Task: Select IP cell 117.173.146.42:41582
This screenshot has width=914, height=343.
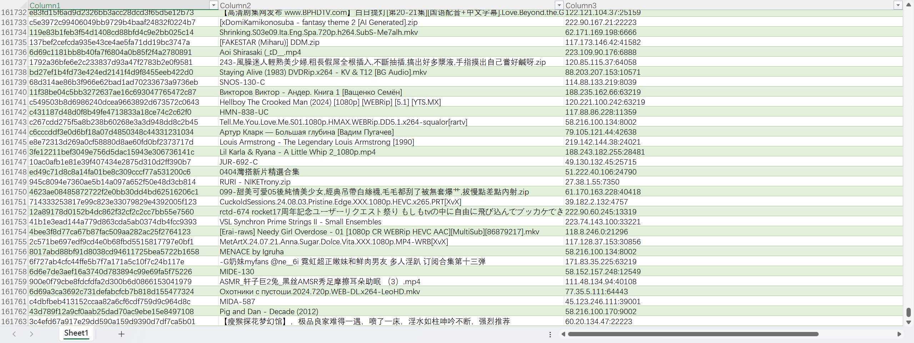Action: (733, 42)
